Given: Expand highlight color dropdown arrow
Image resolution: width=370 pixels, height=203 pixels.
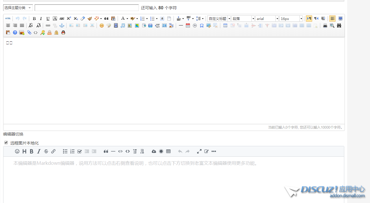Looking at the screenshot, I should click(x=137, y=19).
